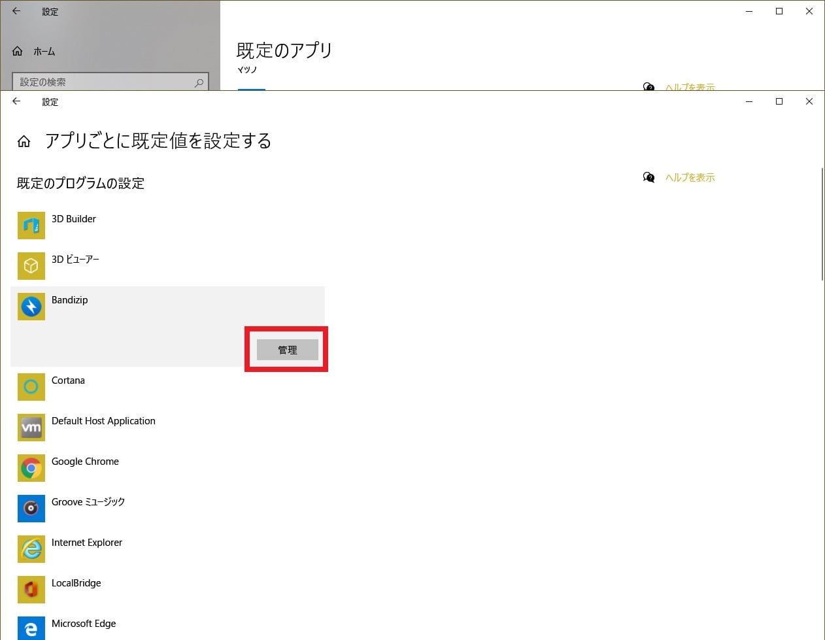Open ヘルプを表示 link in background window
The image size is (825, 640).
690,87
